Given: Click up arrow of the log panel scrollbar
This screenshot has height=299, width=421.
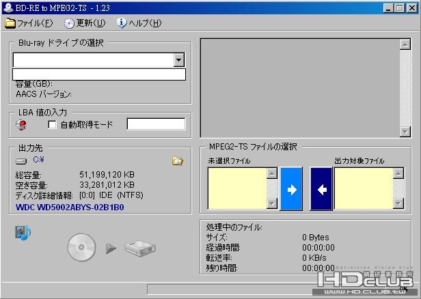Looking at the screenshot, I should (x=405, y=44).
